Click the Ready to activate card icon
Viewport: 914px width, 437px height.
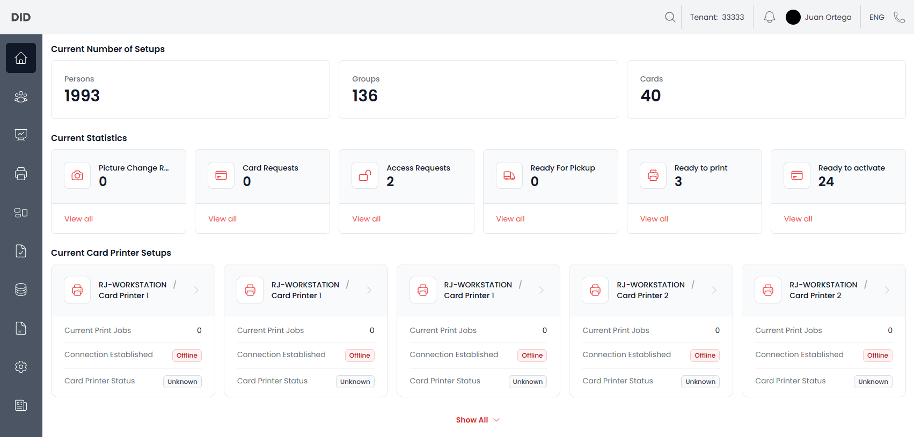tap(797, 175)
